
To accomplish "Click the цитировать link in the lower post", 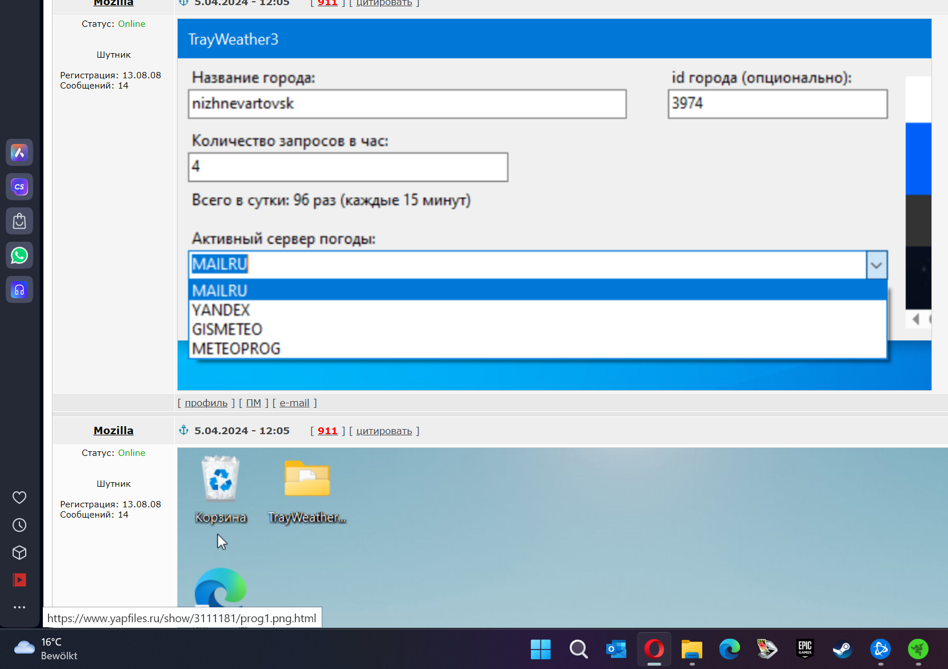I will point(384,431).
